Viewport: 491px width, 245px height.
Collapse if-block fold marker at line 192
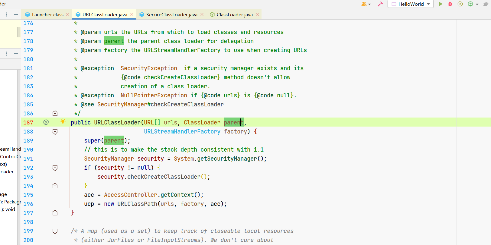click(x=55, y=168)
